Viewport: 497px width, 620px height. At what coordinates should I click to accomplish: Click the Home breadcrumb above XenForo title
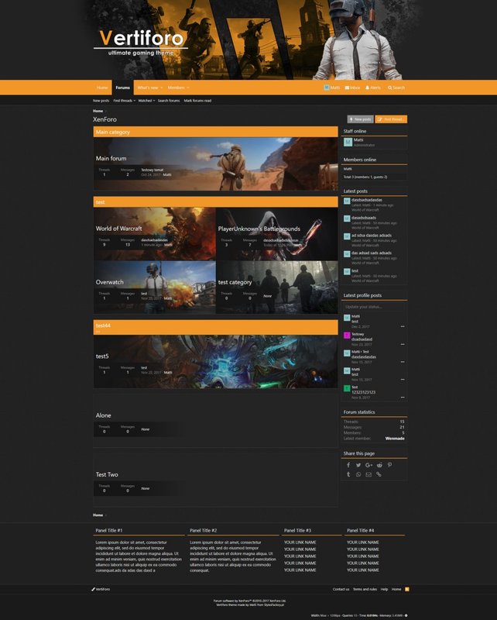pyautogui.click(x=98, y=111)
